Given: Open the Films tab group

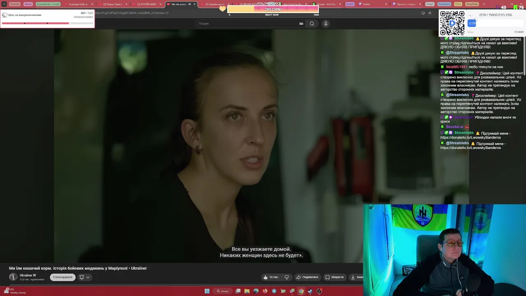Looking at the screenshot, I should point(458,4).
